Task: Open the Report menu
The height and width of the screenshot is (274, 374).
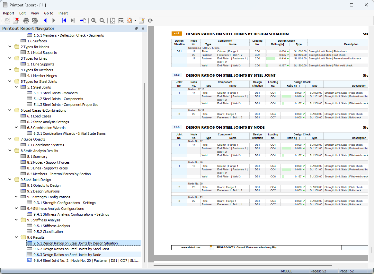Action: 8,13
